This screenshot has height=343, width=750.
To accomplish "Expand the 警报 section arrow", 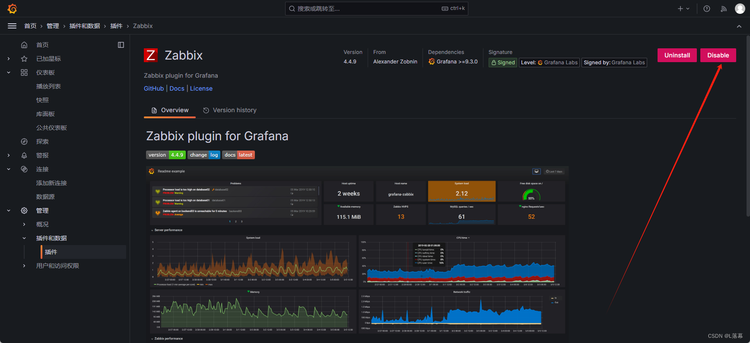I will (x=9, y=155).
